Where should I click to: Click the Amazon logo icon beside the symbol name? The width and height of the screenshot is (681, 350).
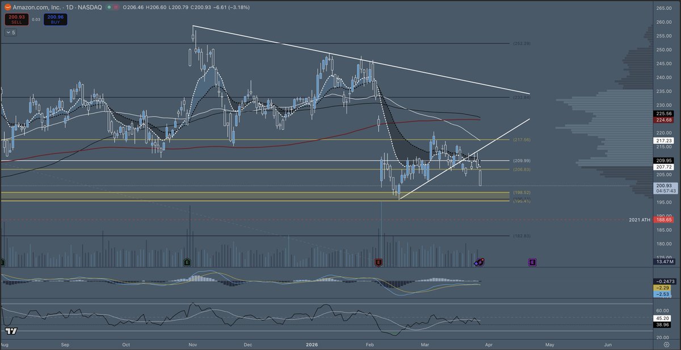pos(7,7)
